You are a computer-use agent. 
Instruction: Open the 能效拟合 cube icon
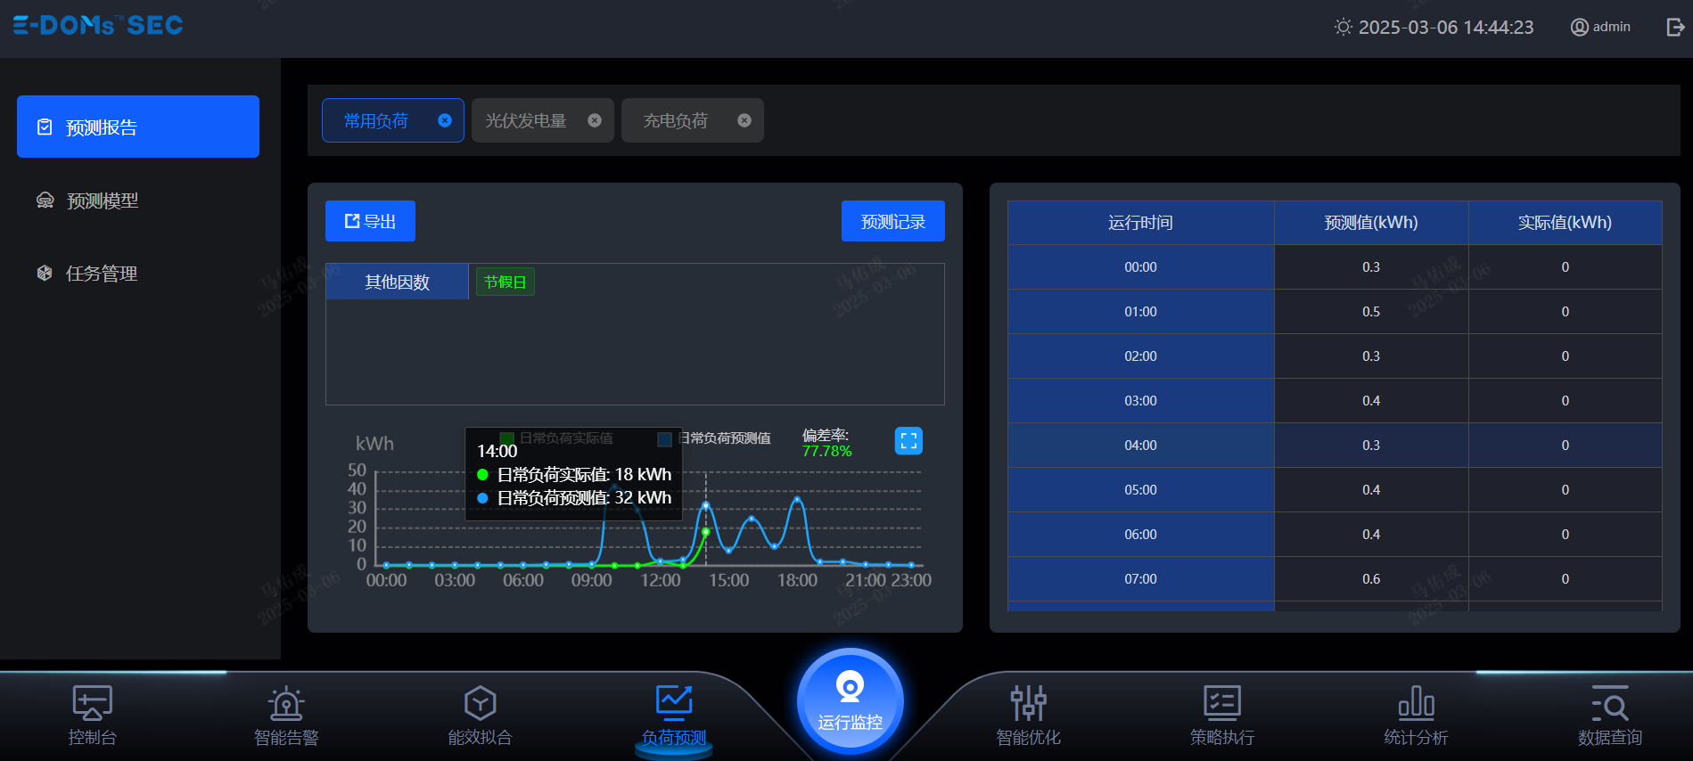(x=480, y=703)
